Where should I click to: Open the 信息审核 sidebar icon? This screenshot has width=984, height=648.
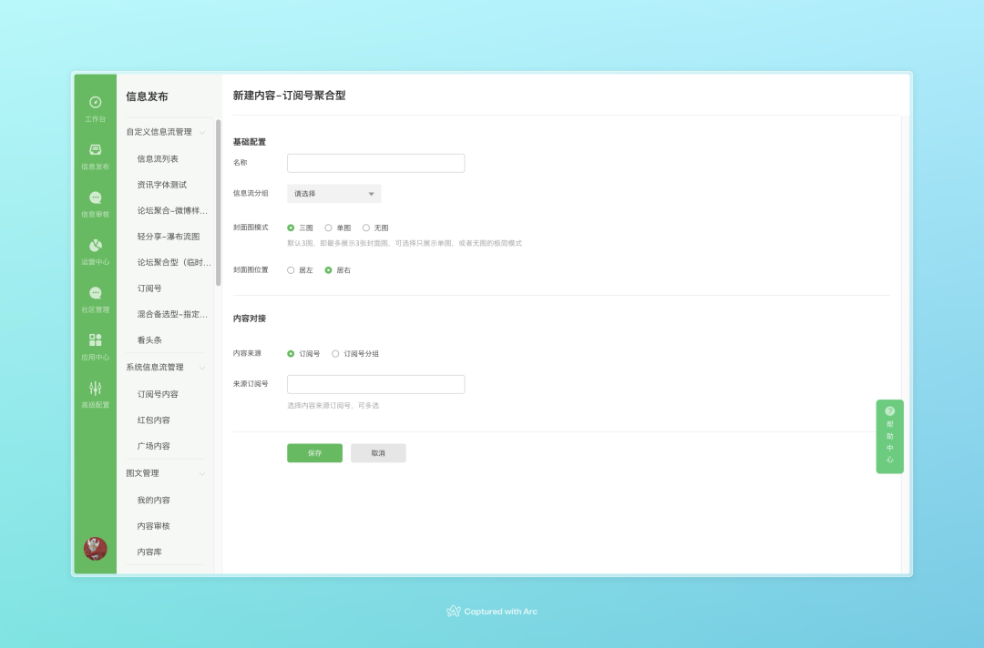[x=96, y=197]
